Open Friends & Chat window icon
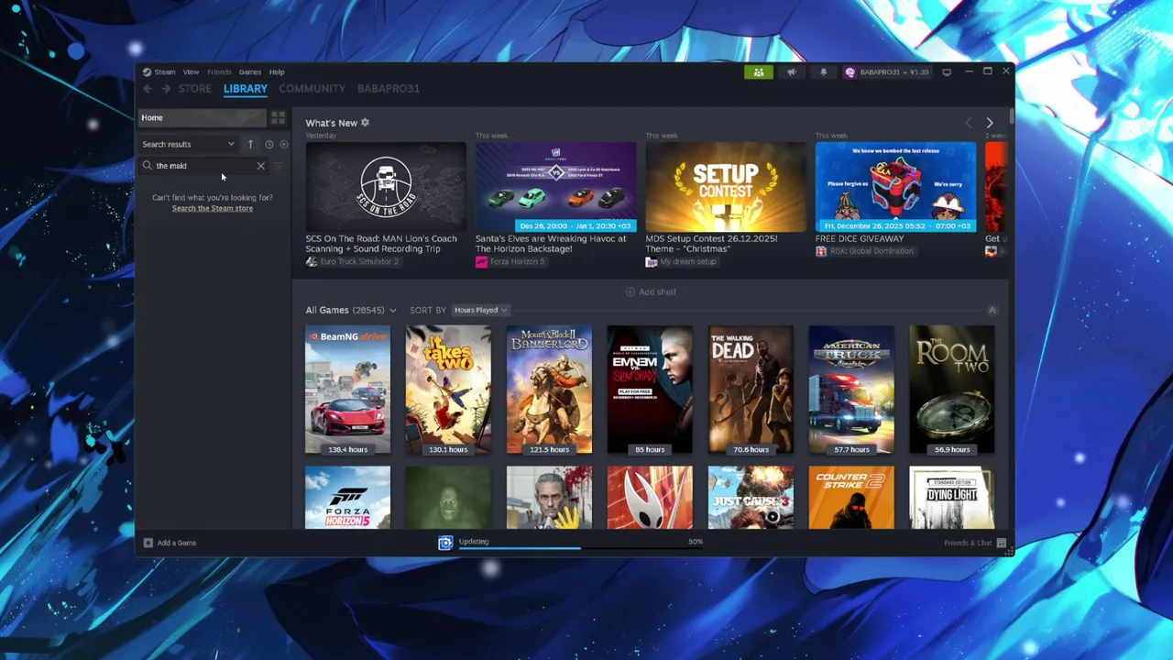The width and height of the screenshot is (1173, 660). tap(1001, 543)
